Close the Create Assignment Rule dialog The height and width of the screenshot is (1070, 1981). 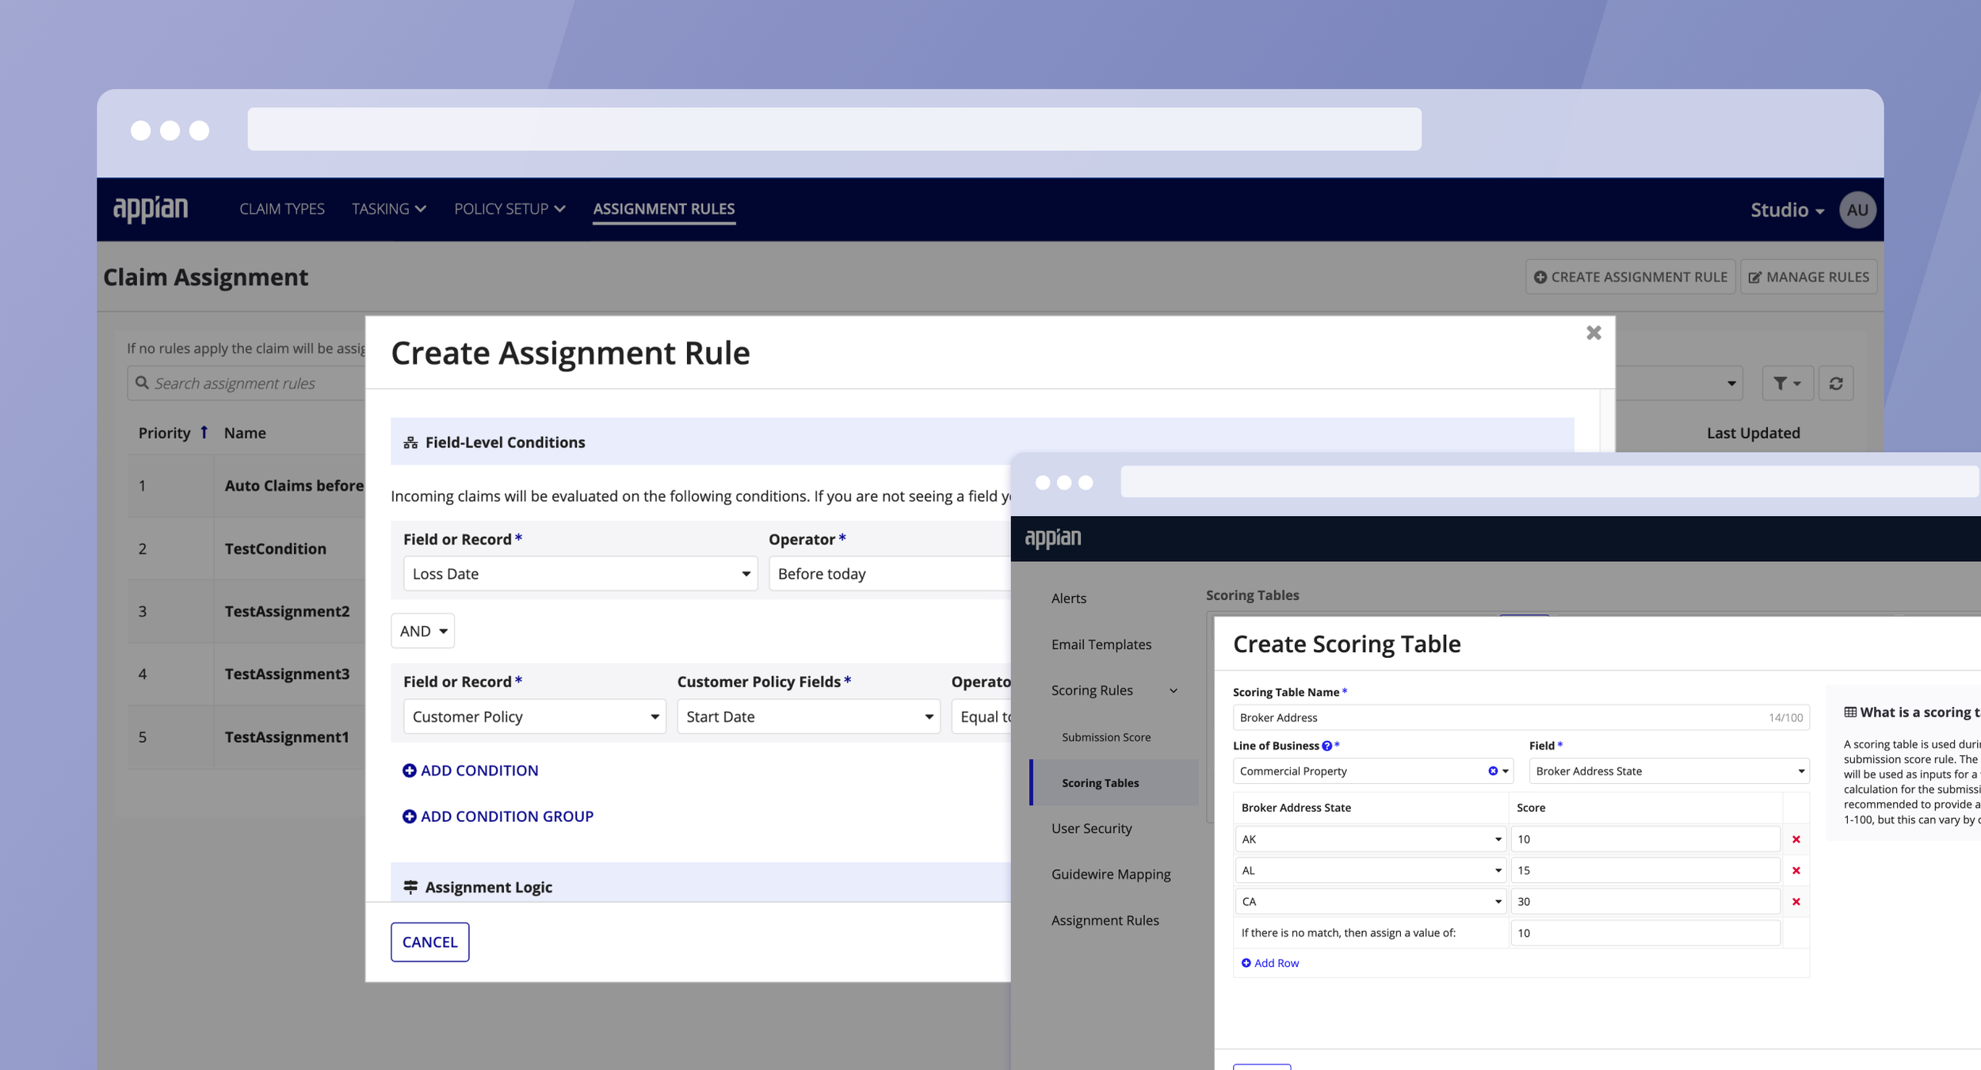[1594, 333]
